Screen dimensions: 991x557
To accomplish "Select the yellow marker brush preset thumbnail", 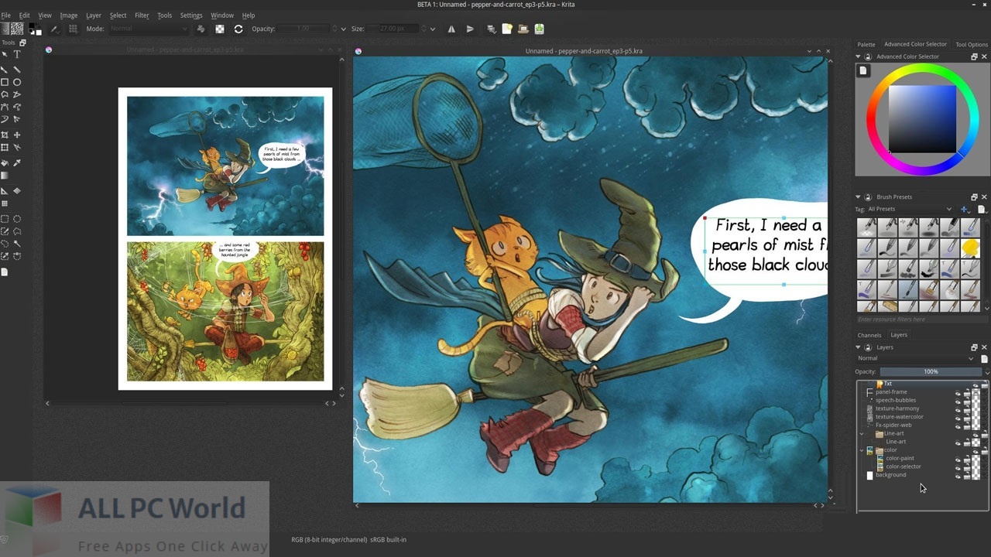I will (970, 248).
